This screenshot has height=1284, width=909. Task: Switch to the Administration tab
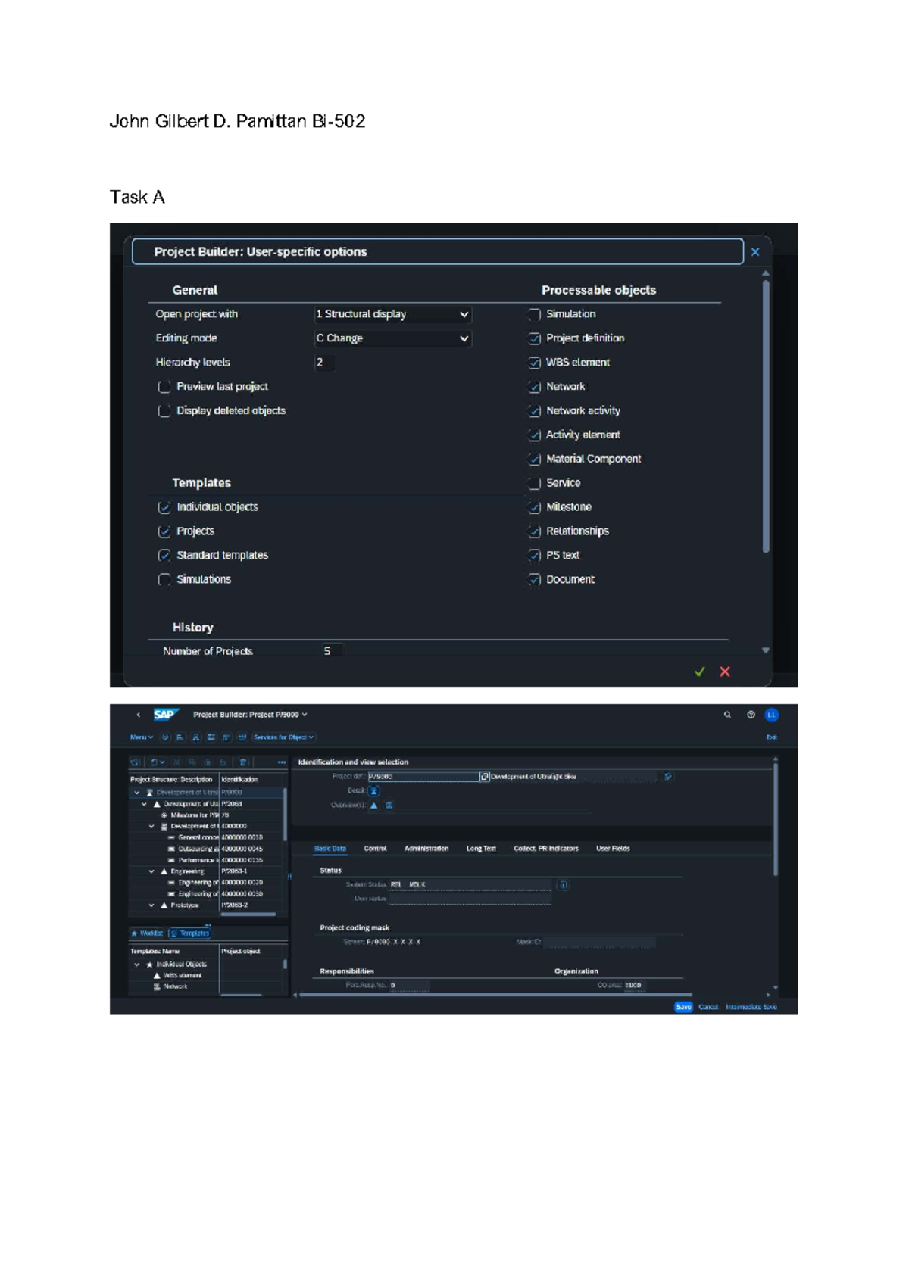(x=426, y=849)
